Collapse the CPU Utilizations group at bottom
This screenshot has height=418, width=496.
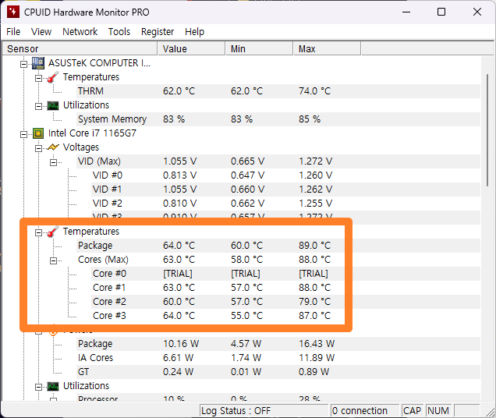tap(38, 388)
